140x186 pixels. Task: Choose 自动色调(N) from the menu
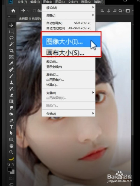click(x=69, y=23)
